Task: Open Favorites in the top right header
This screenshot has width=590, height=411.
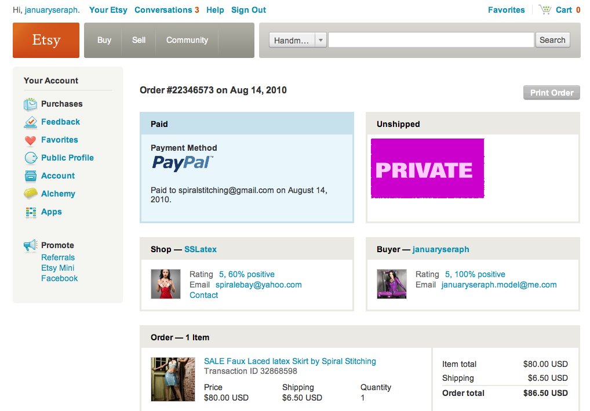Action: pos(506,10)
